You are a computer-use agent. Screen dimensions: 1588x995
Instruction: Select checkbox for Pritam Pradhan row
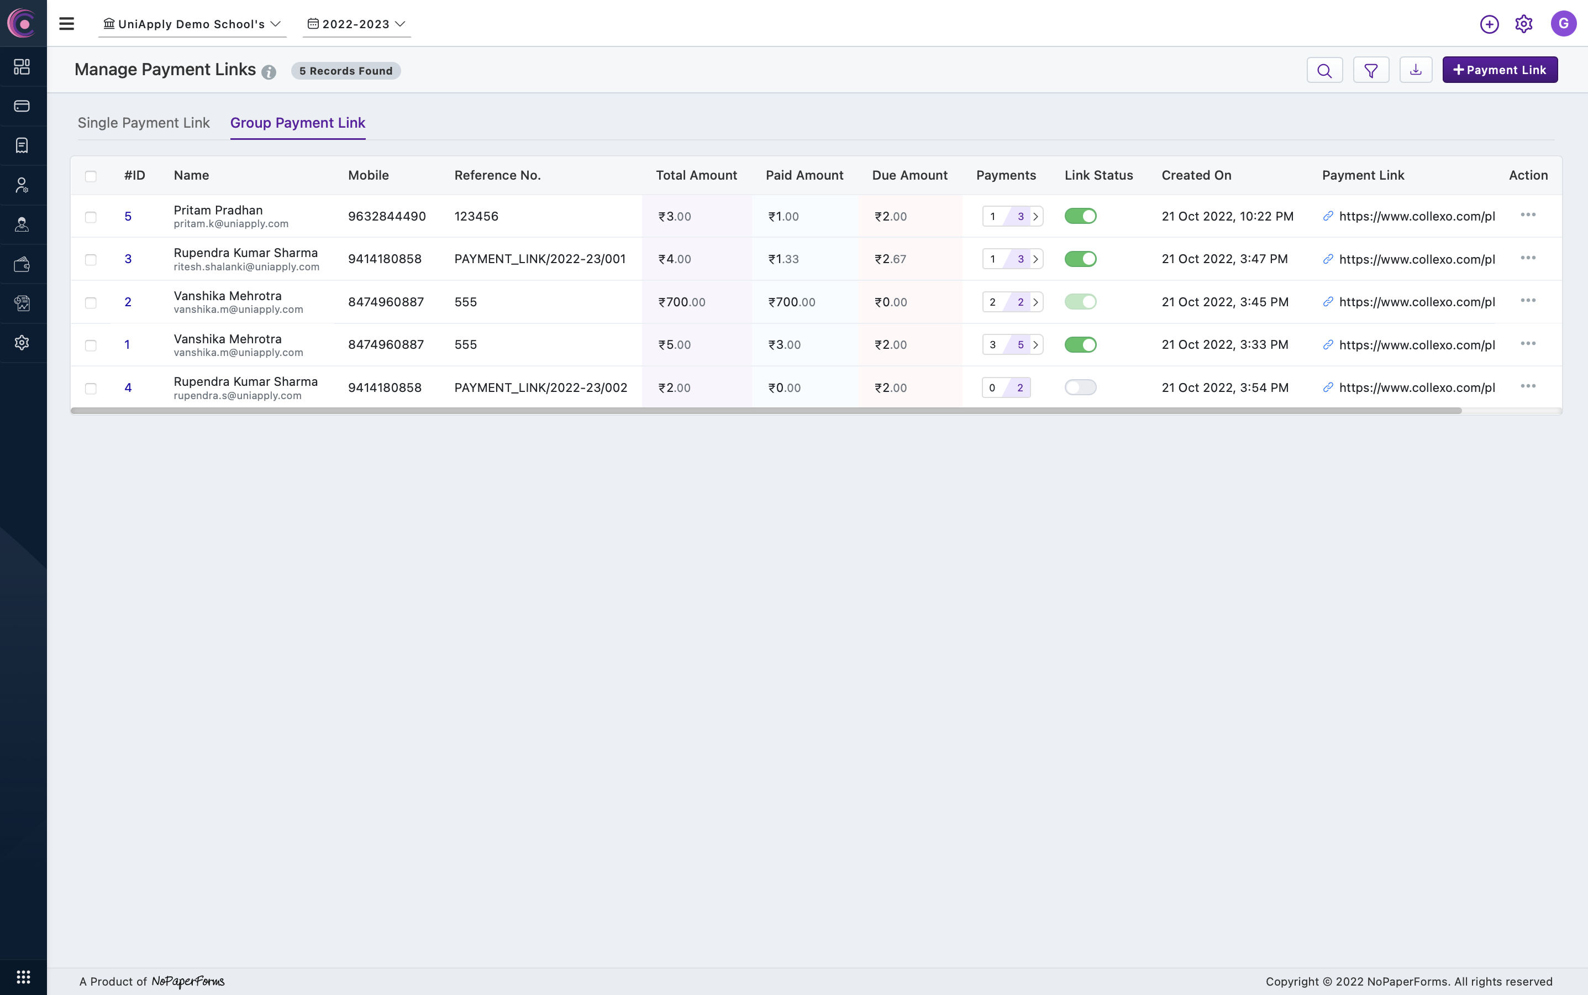(x=91, y=217)
